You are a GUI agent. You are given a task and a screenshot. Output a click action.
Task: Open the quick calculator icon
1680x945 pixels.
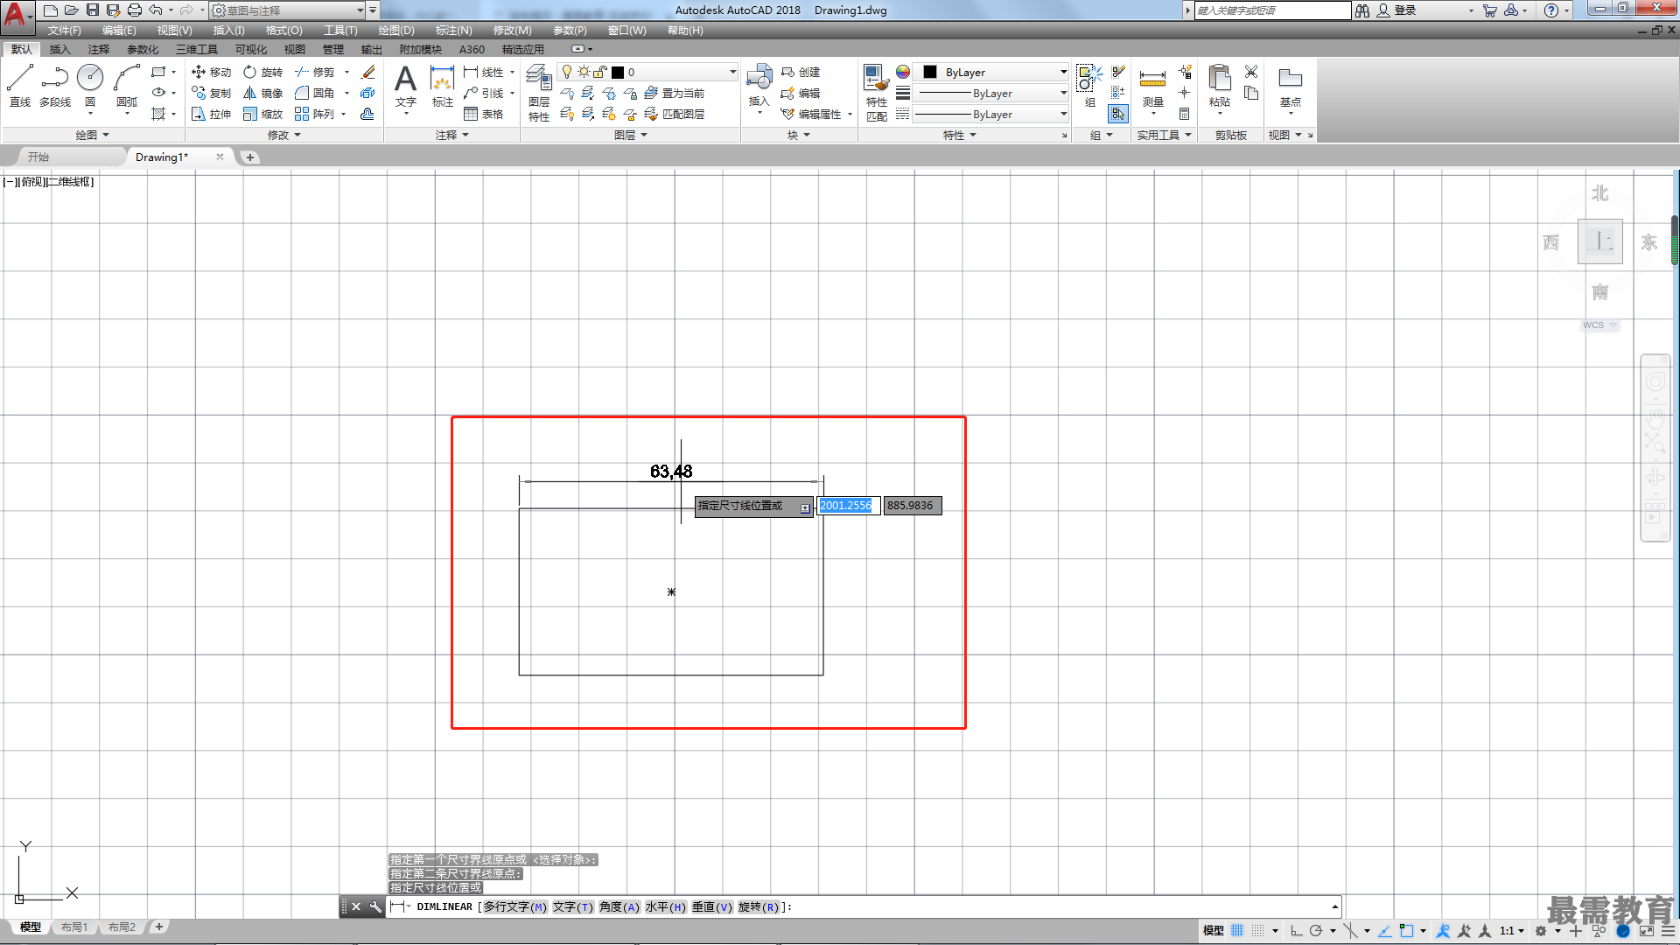pyautogui.click(x=1184, y=114)
